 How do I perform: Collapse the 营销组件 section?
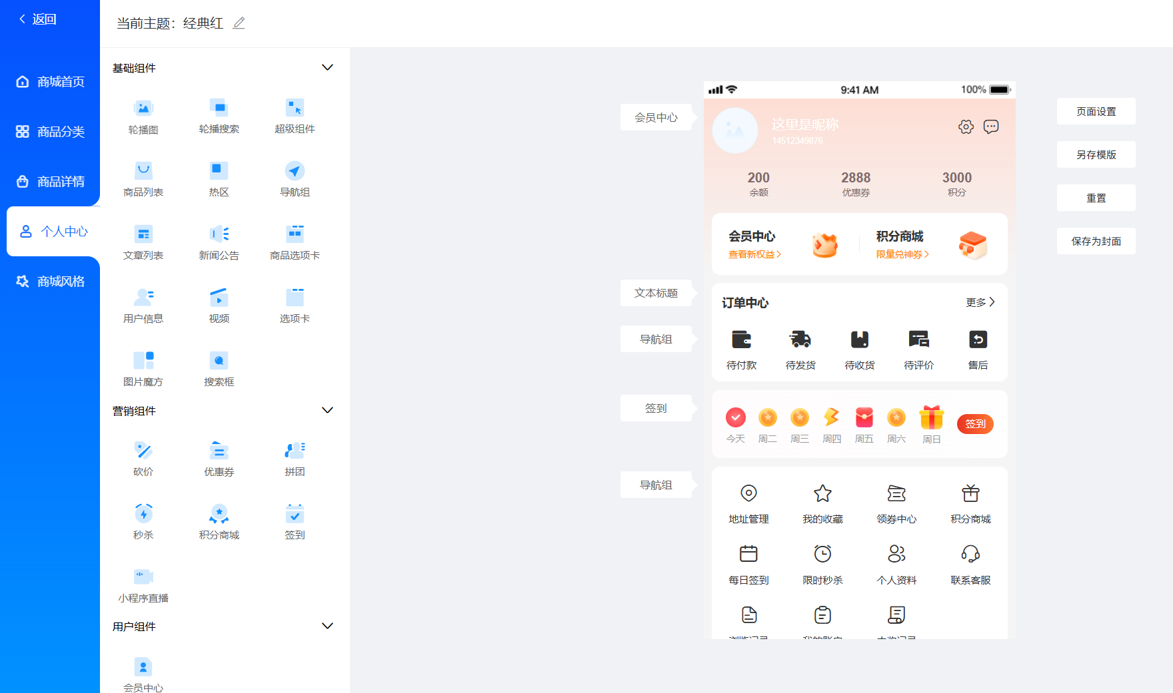tap(327, 411)
